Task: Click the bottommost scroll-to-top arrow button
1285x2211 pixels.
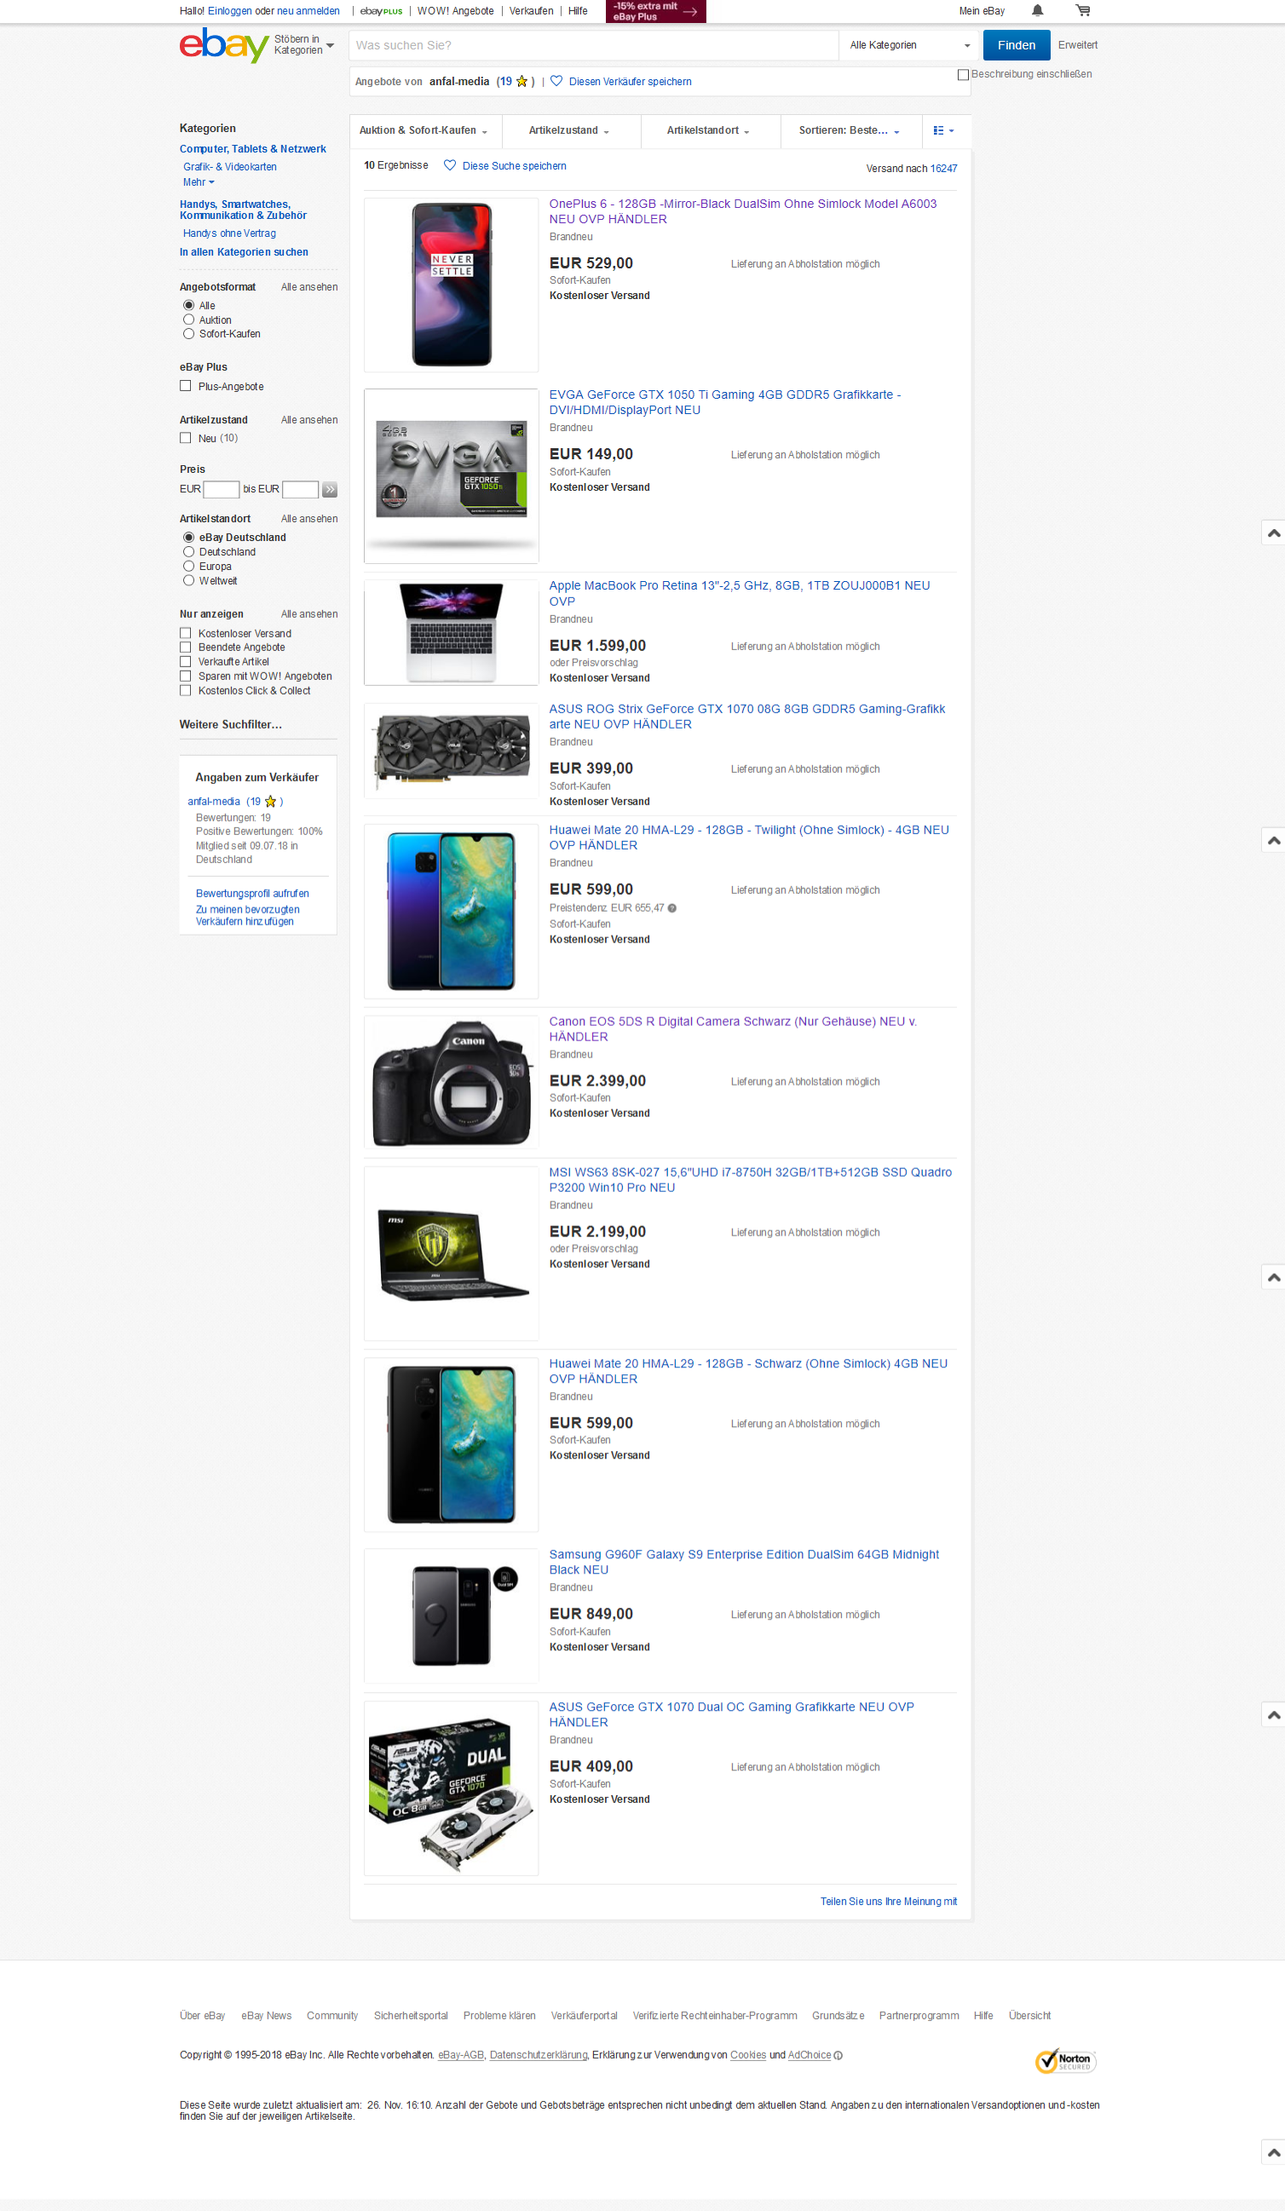Action: (1274, 2152)
